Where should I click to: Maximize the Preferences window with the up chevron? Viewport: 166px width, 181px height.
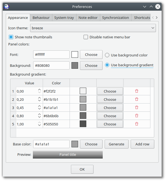[151, 7]
